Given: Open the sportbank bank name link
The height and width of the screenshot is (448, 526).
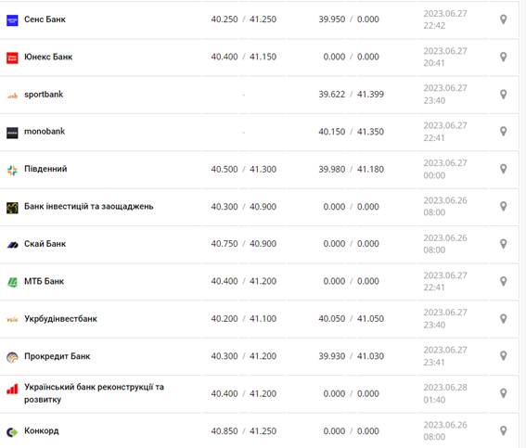Looking at the screenshot, I should pos(44,95).
